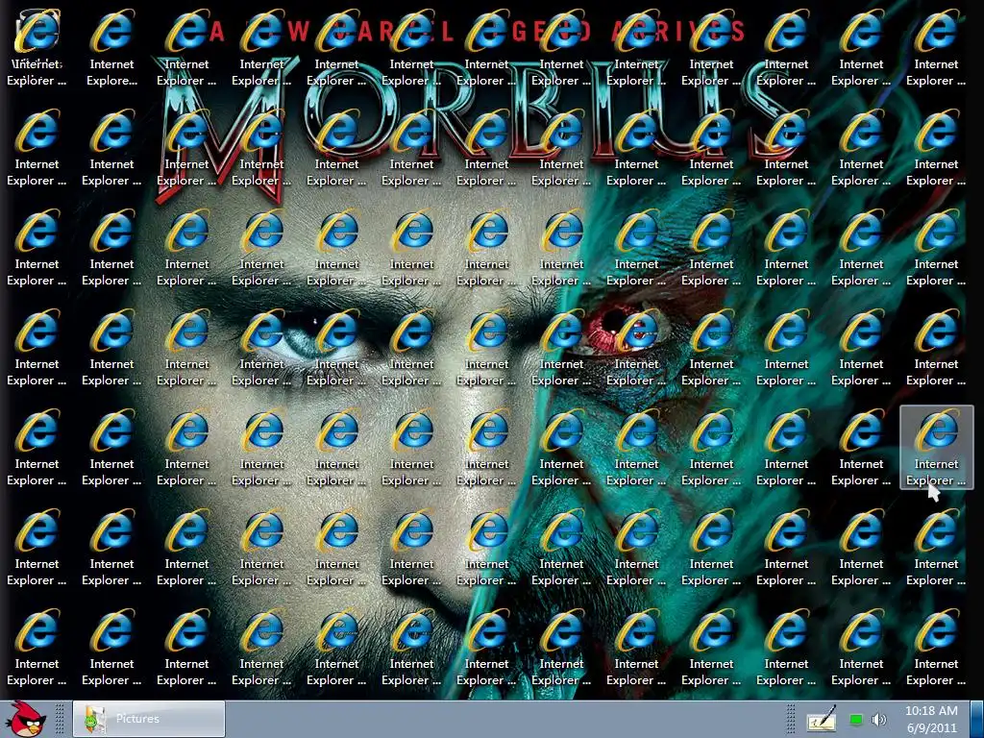Open the Tablet PC Input Panel tray icon
Viewport: 984px width, 738px height.
(822, 719)
